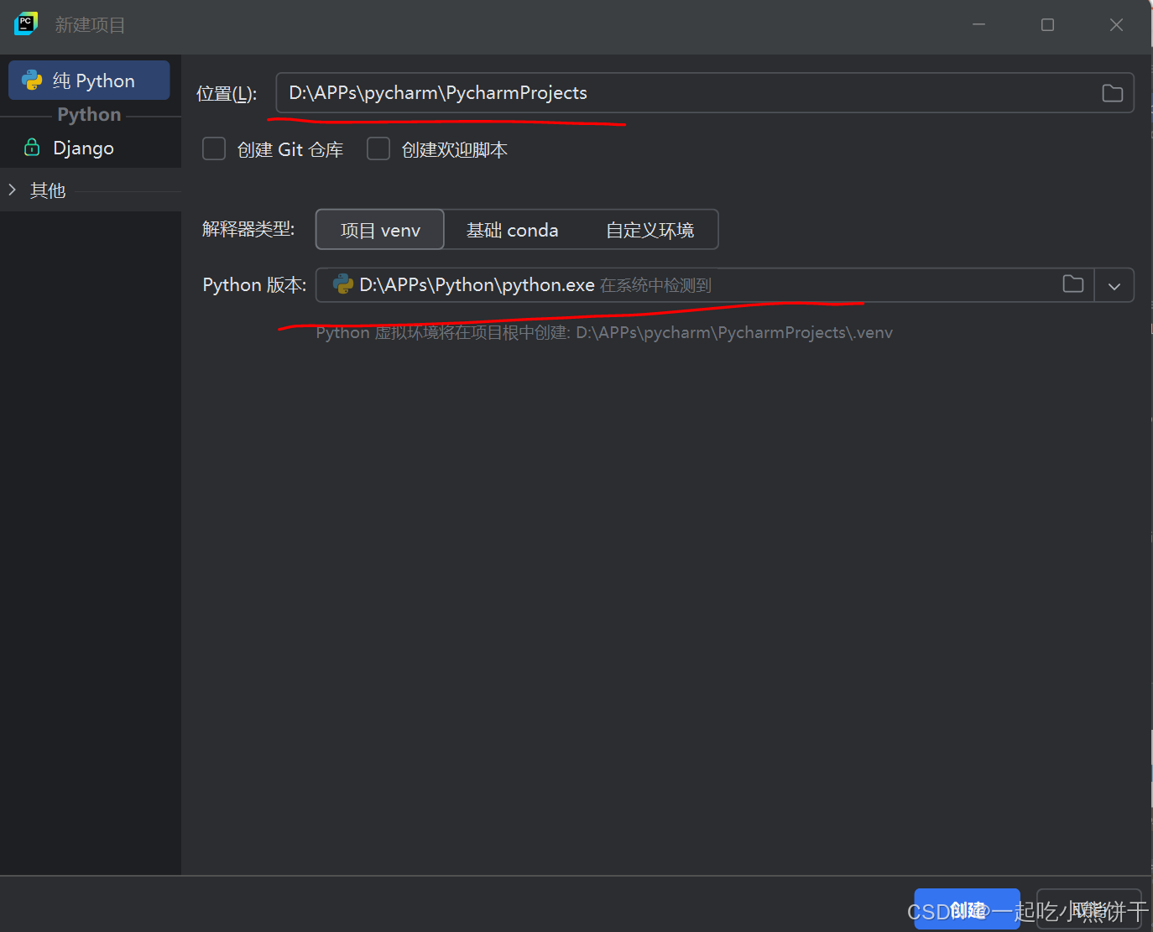Screen dimensions: 1153x932
Task: Click the blue 创建 button
Action: coord(967,909)
